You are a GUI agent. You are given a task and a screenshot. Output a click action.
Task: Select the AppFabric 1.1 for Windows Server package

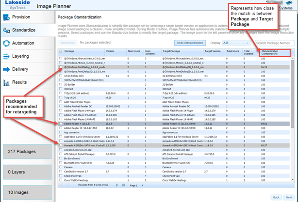[x=82, y=137]
